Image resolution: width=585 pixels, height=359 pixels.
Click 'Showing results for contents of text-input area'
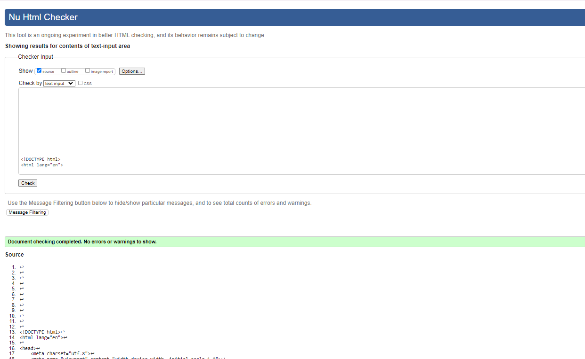click(67, 46)
